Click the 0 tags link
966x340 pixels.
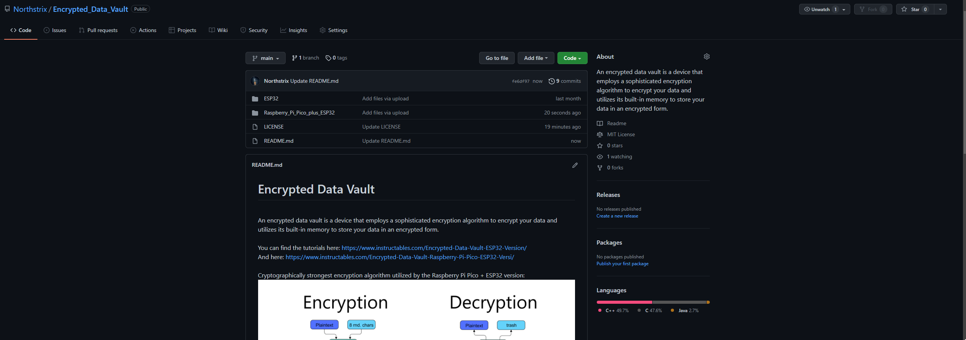(336, 58)
